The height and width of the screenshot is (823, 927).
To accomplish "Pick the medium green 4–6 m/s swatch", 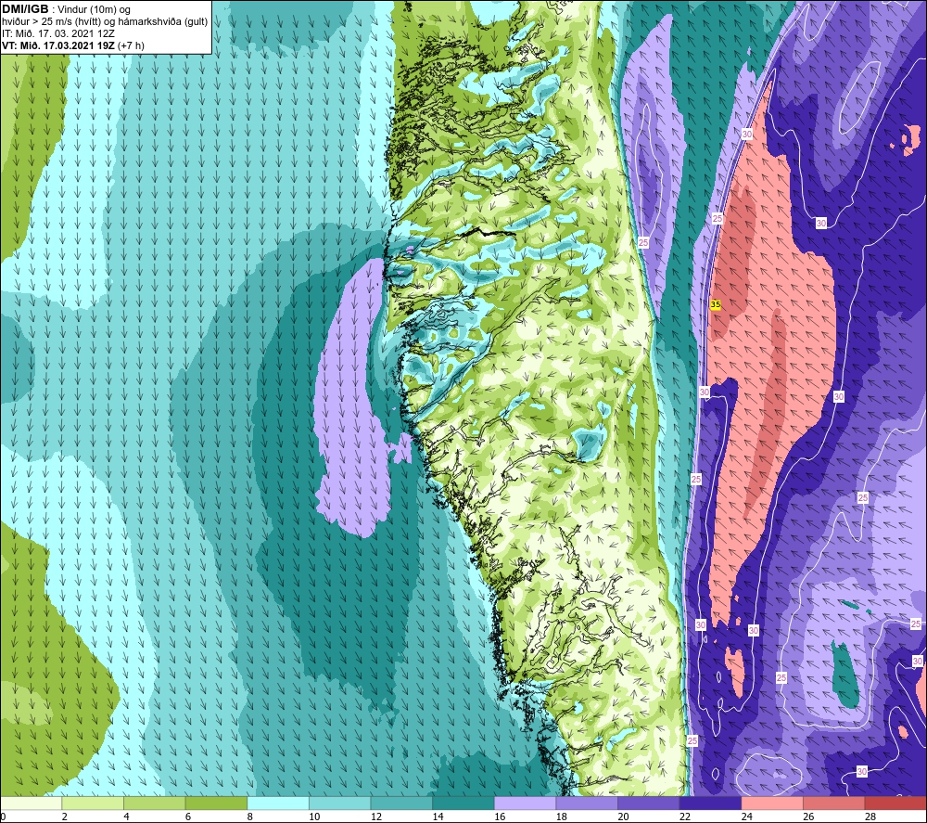I will [x=154, y=804].
